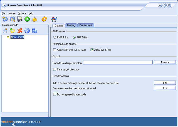
Task: Switch to the Deployment tab
Action: tap(86, 25)
